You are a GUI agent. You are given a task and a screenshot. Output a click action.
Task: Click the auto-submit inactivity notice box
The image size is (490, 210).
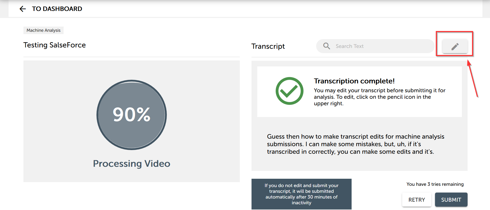click(302, 194)
